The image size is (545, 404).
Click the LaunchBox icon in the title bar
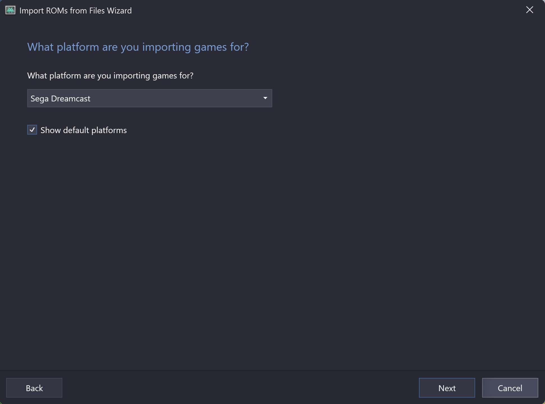point(10,10)
